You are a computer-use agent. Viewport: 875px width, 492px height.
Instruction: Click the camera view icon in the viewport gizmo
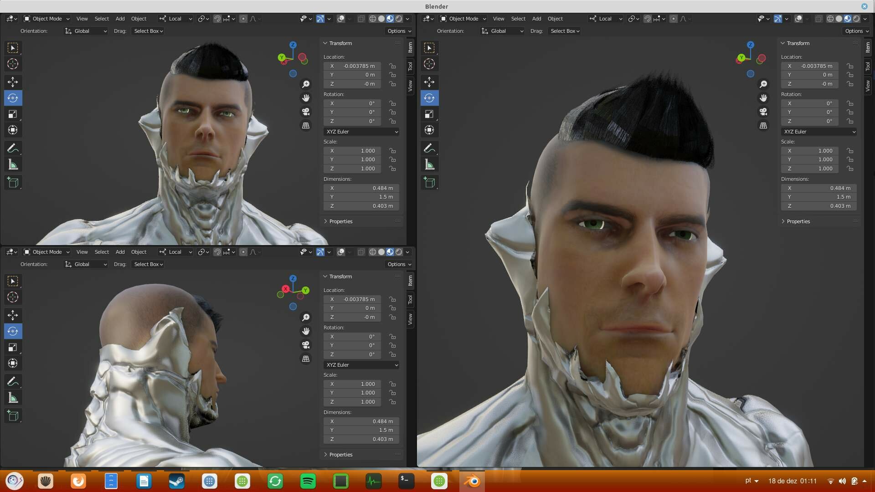tap(306, 112)
